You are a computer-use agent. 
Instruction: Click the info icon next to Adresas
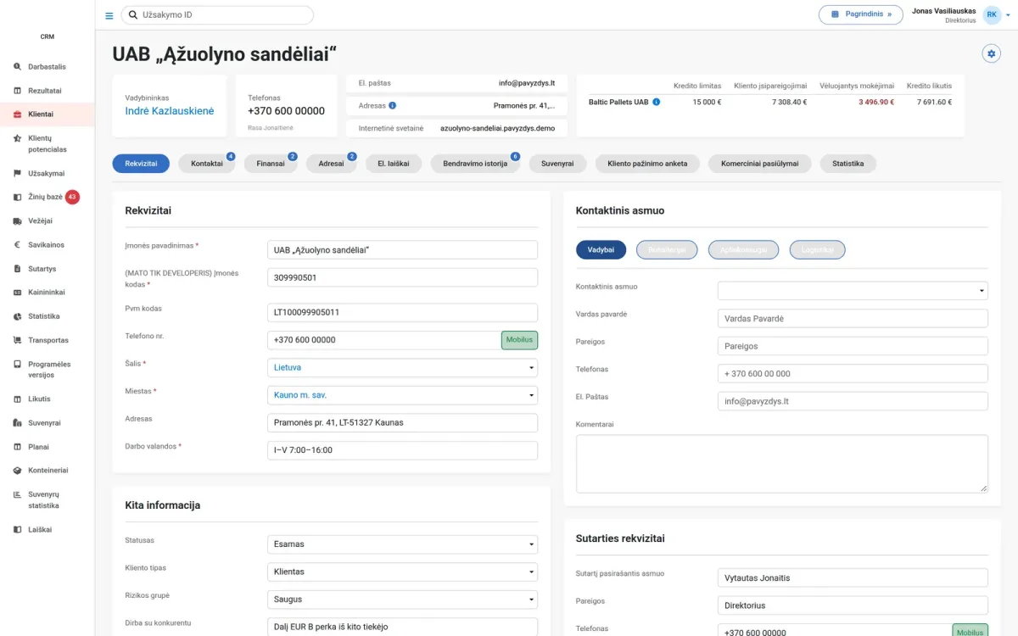(x=392, y=106)
